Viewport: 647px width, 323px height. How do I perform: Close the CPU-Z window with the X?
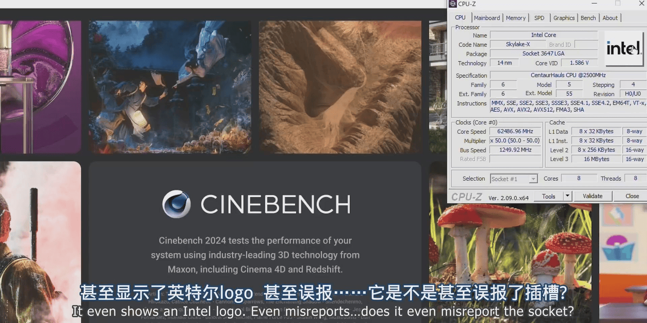(x=642, y=4)
